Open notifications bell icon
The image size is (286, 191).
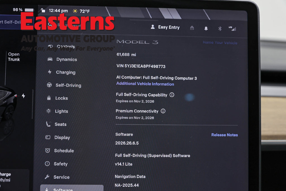(206, 28)
